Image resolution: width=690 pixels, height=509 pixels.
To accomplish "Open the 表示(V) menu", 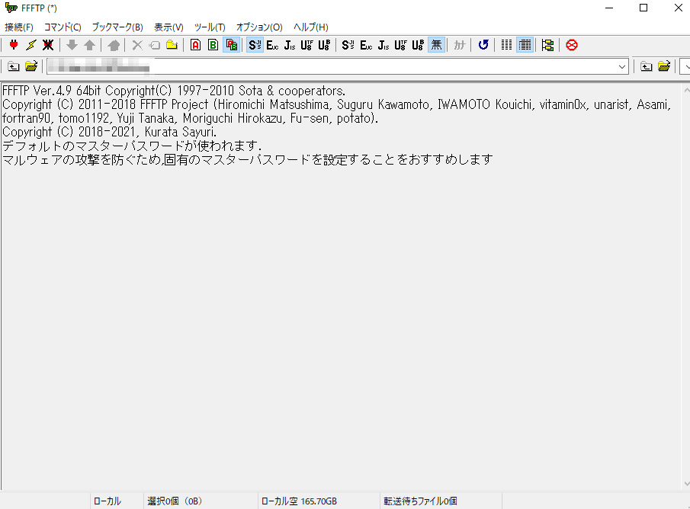I will (x=168, y=27).
